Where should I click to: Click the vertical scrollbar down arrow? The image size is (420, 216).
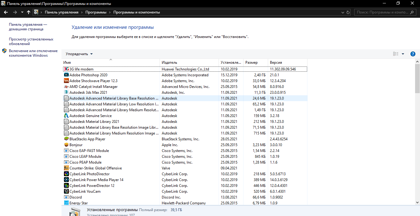point(417,202)
